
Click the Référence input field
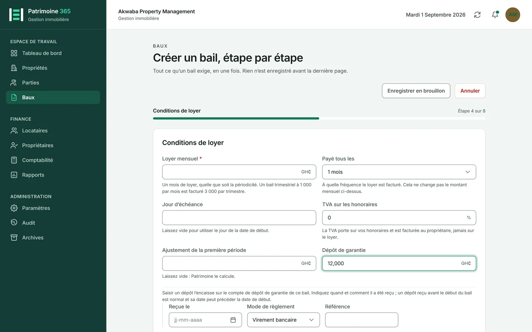click(362, 320)
